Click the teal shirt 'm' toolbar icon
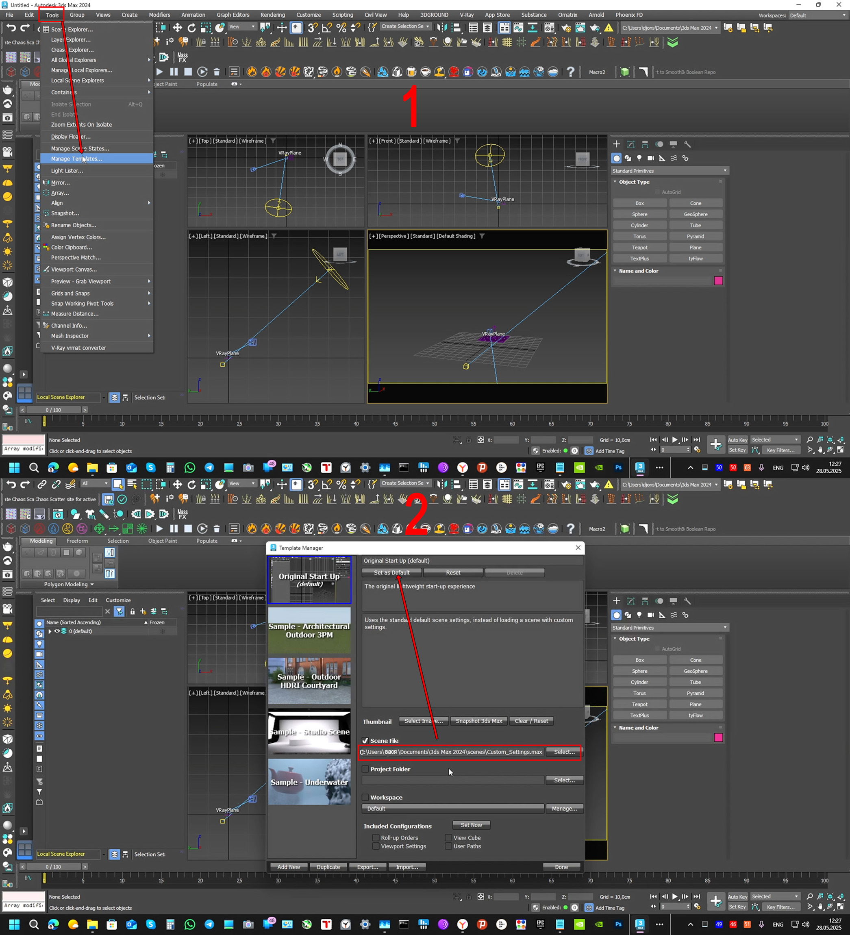Viewport: 850px width, 935px height. pyautogui.click(x=90, y=514)
